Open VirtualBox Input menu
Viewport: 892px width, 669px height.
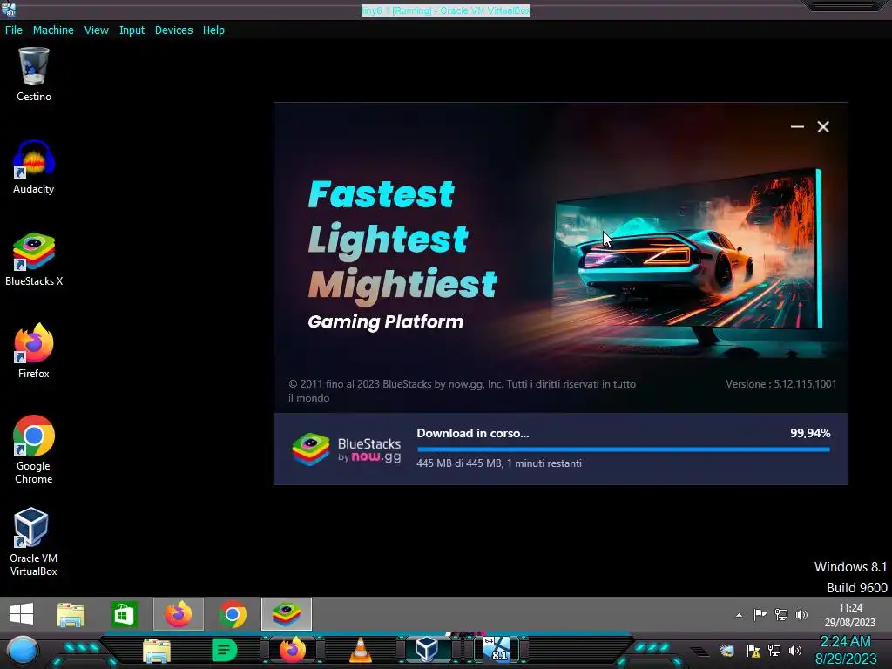tap(132, 30)
